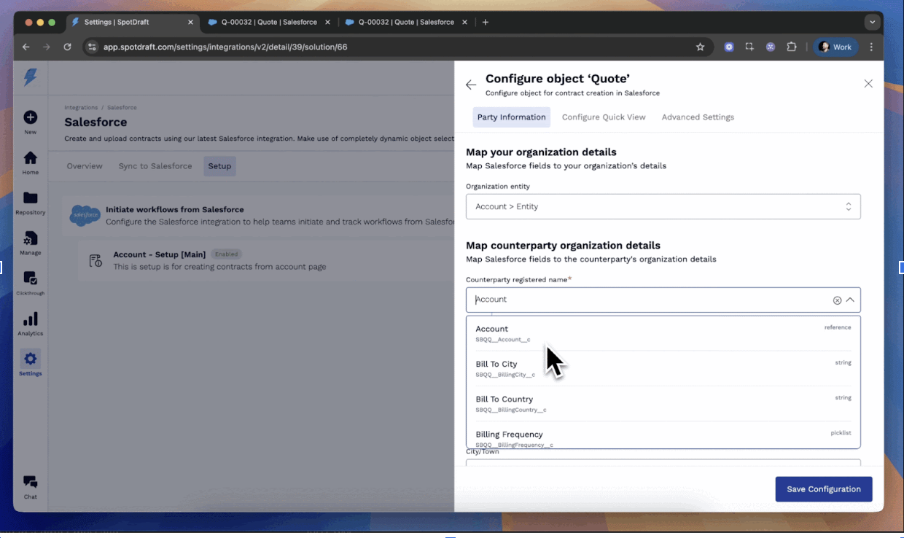Select the Setup tab

click(219, 166)
